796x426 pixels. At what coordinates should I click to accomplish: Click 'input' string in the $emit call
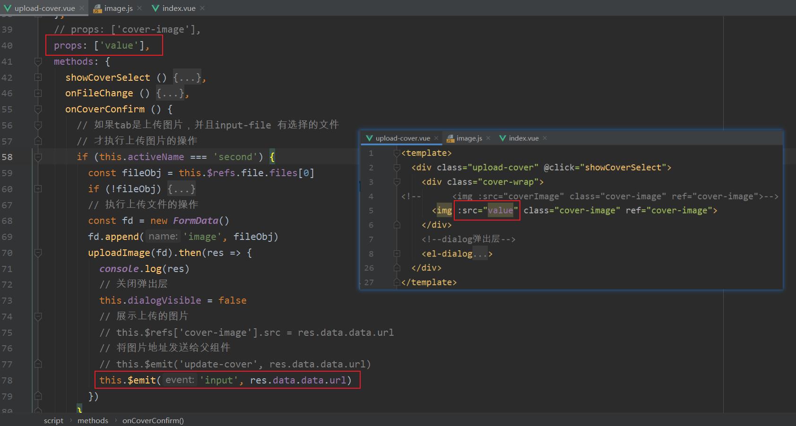[219, 380]
